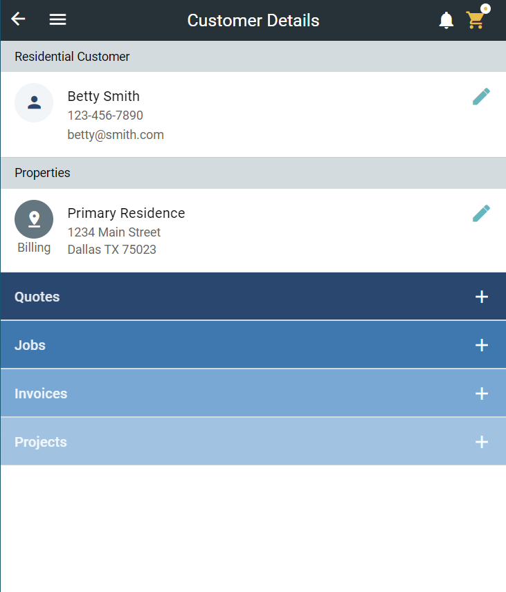Open the Jobs section
Viewport: 506px width, 592px height.
click(x=253, y=344)
